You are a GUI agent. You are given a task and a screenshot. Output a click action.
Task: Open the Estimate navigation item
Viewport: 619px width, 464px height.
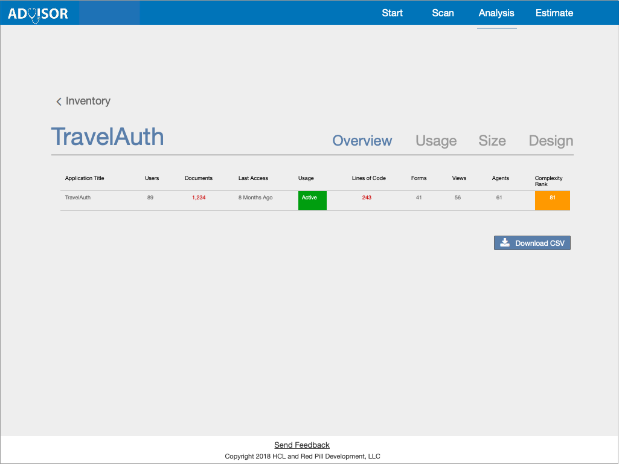click(x=554, y=13)
